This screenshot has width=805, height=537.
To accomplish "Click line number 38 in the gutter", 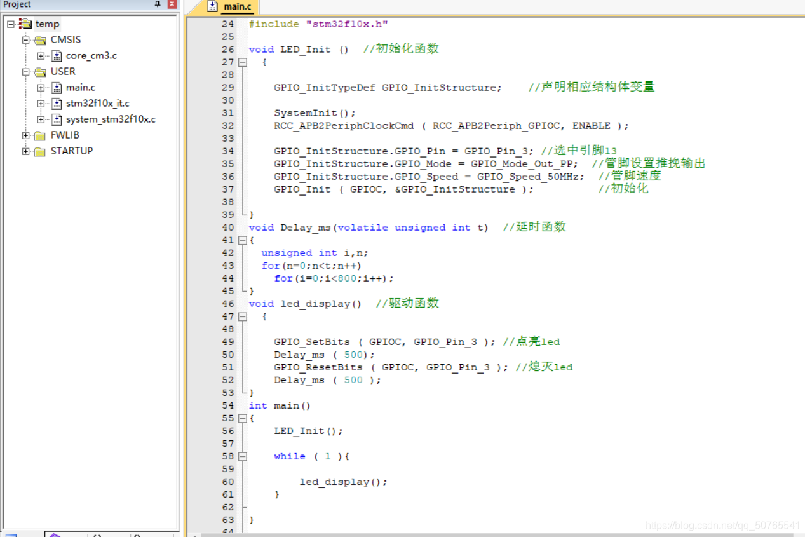I will click(228, 202).
